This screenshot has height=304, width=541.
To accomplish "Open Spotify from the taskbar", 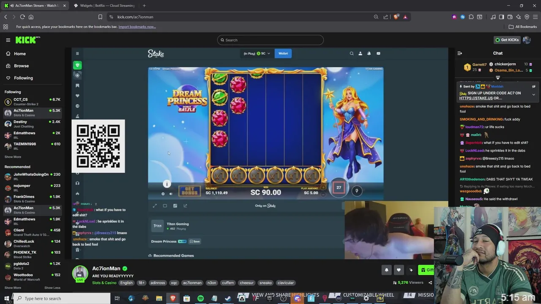I will (200, 299).
